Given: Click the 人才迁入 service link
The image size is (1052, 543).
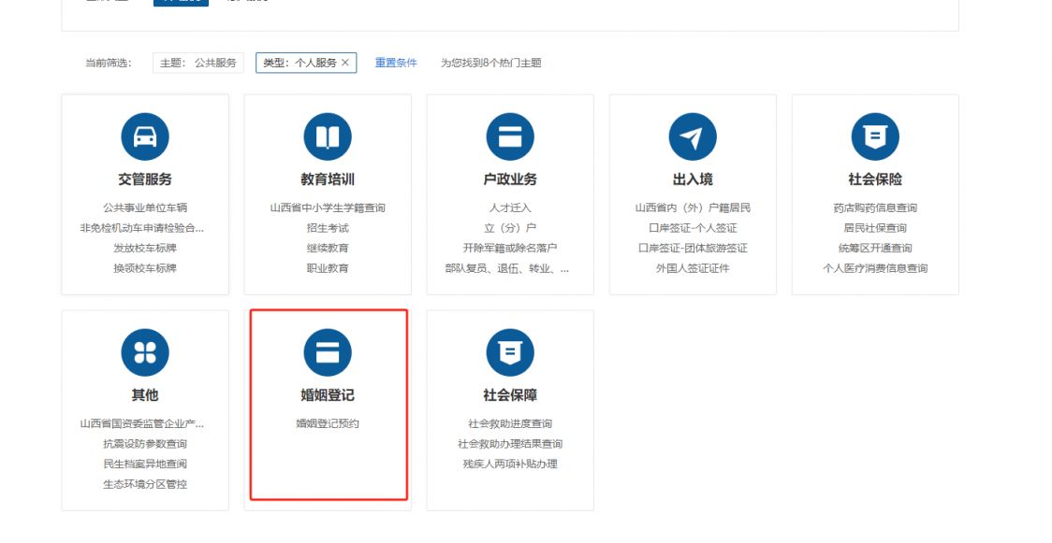Looking at the screenshot, I should pos(510,207).
